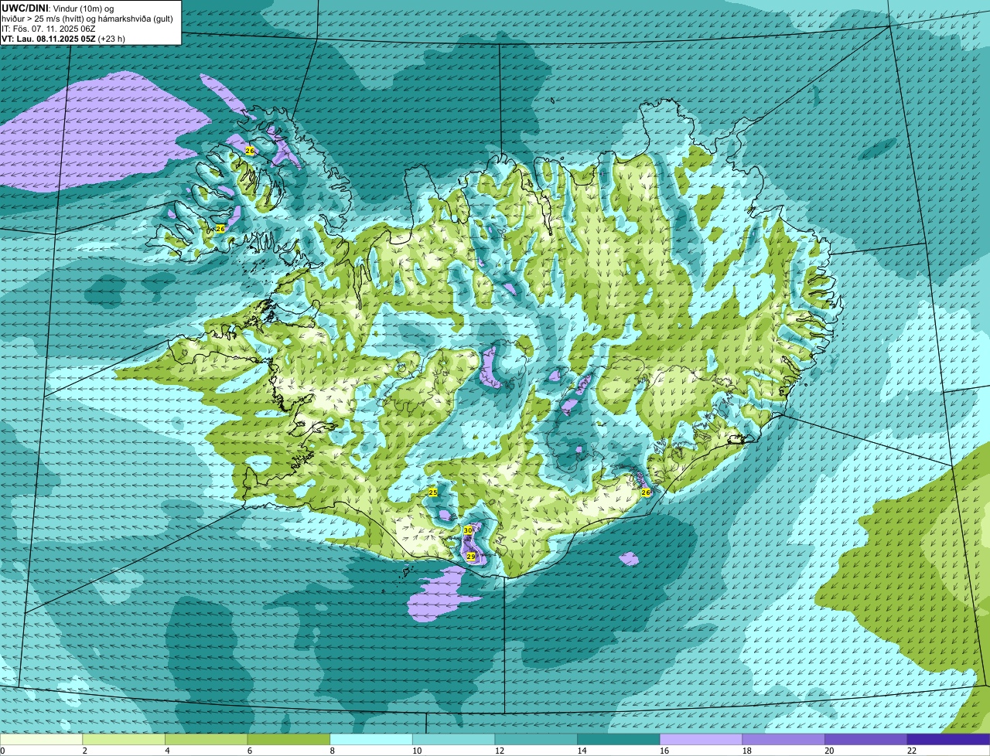Click the 2–4 m/s light lime legend swatch

pos(124,739)
